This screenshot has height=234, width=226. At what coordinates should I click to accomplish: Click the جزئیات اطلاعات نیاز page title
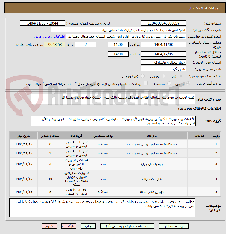(204, 8)
